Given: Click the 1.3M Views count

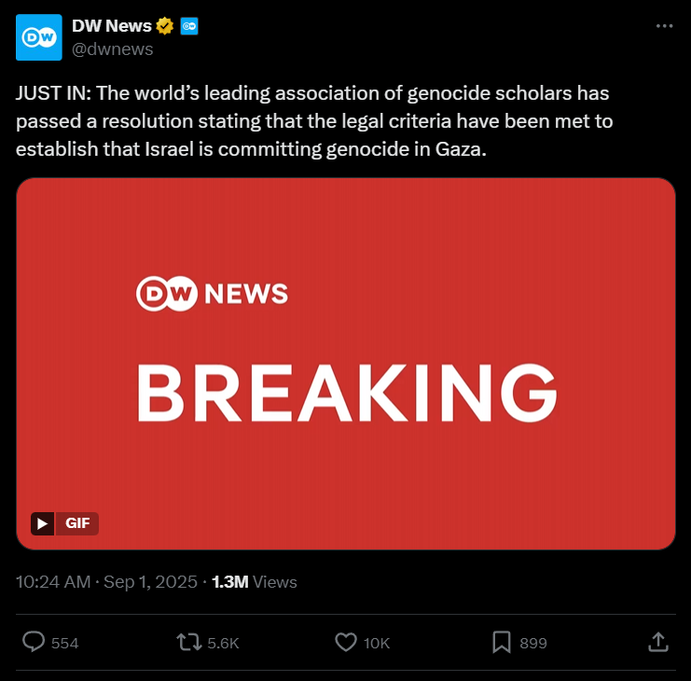Looking at the screenshot, I should pos(255,582).
